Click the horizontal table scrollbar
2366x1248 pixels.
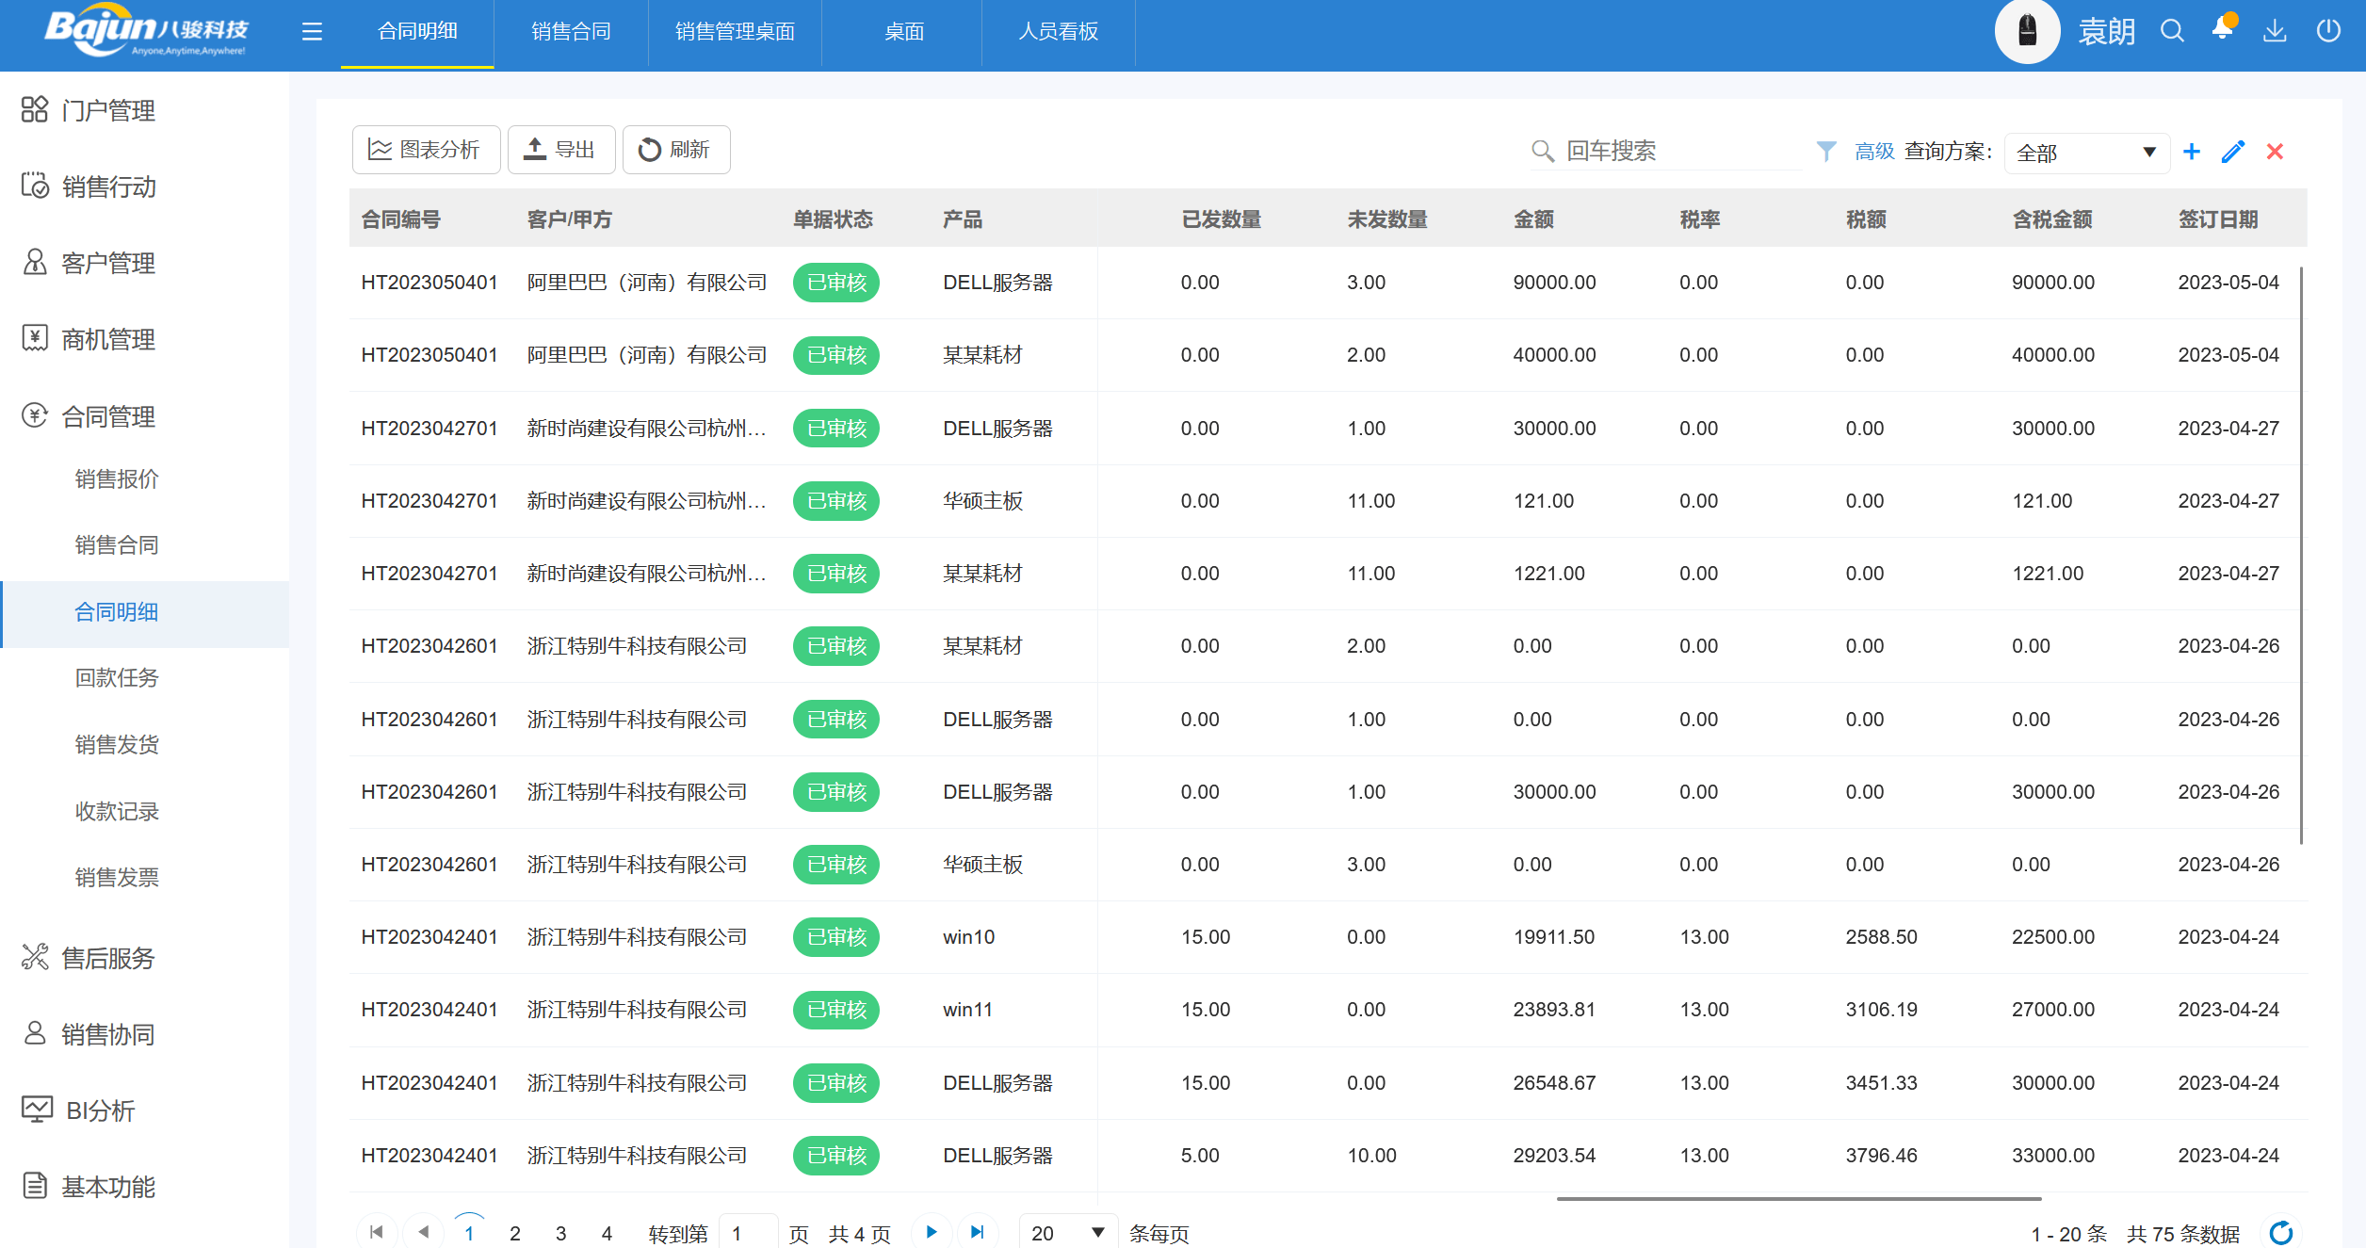pos(1798,1198)
